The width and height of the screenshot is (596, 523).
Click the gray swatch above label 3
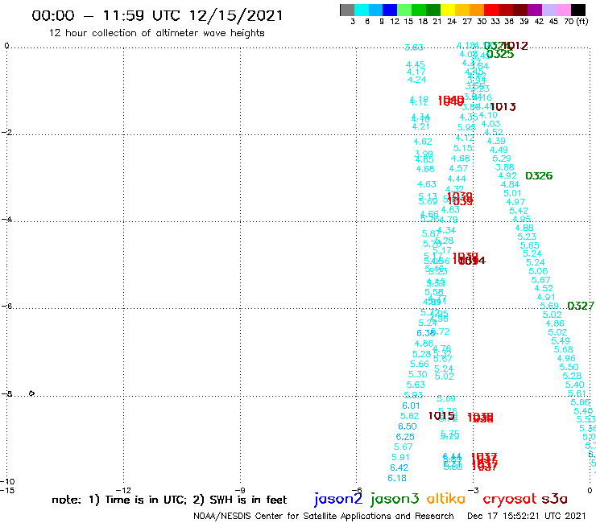tap(347, 10)
